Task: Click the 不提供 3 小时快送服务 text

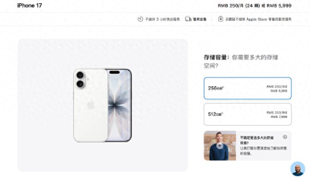Action: click(x=163, y=19)
